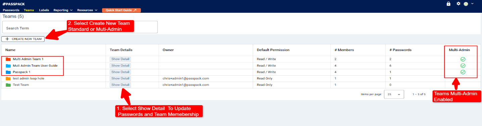Image resolution: width=482 pixels, height=126 pixels.
Task: Click the orange folder icon for test admin loop hole
Action: pos(8,78)
